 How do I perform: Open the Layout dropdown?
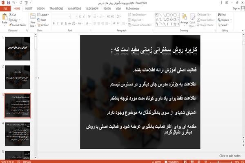(43, 15)
